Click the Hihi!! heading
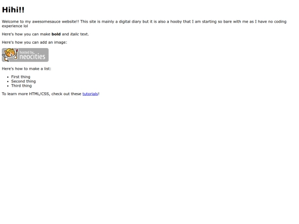The width and height of the screenshot is (299, 224). (x=13, y=10)
